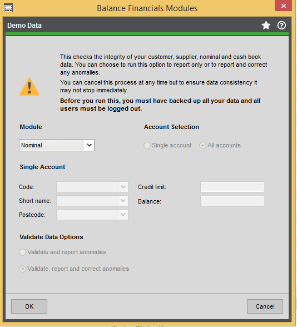This screenshot has width=297, height=327.
Task: Open the help question mark icon
Action: point(281,26)
